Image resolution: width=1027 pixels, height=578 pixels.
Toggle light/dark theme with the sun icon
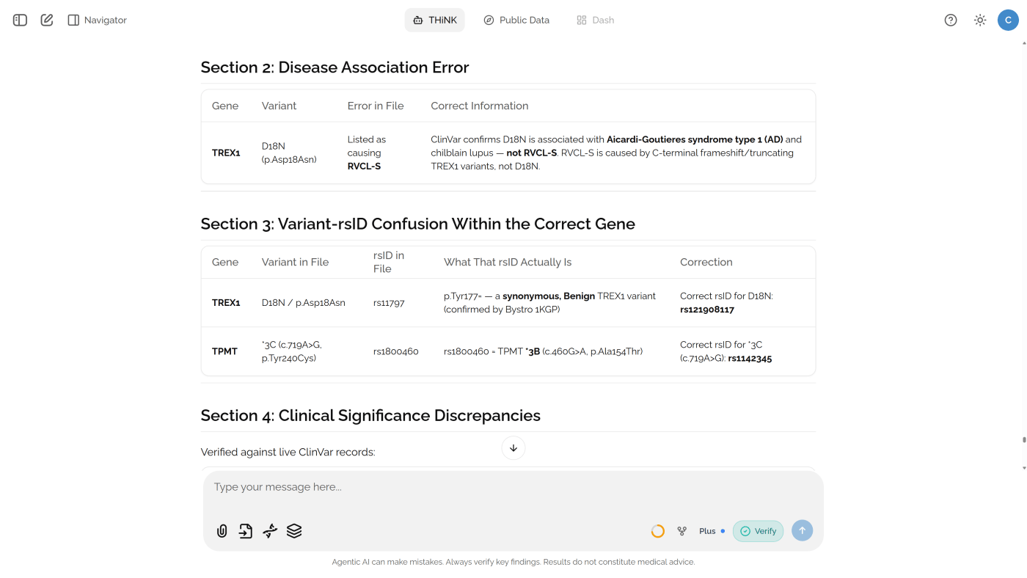tap(979, 20)
